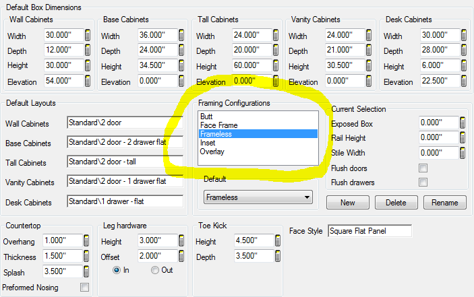Open calculator icon beside Wall Cabinets Width
The height and width of the screenshot is (297, 474).
tap(88, 35)
